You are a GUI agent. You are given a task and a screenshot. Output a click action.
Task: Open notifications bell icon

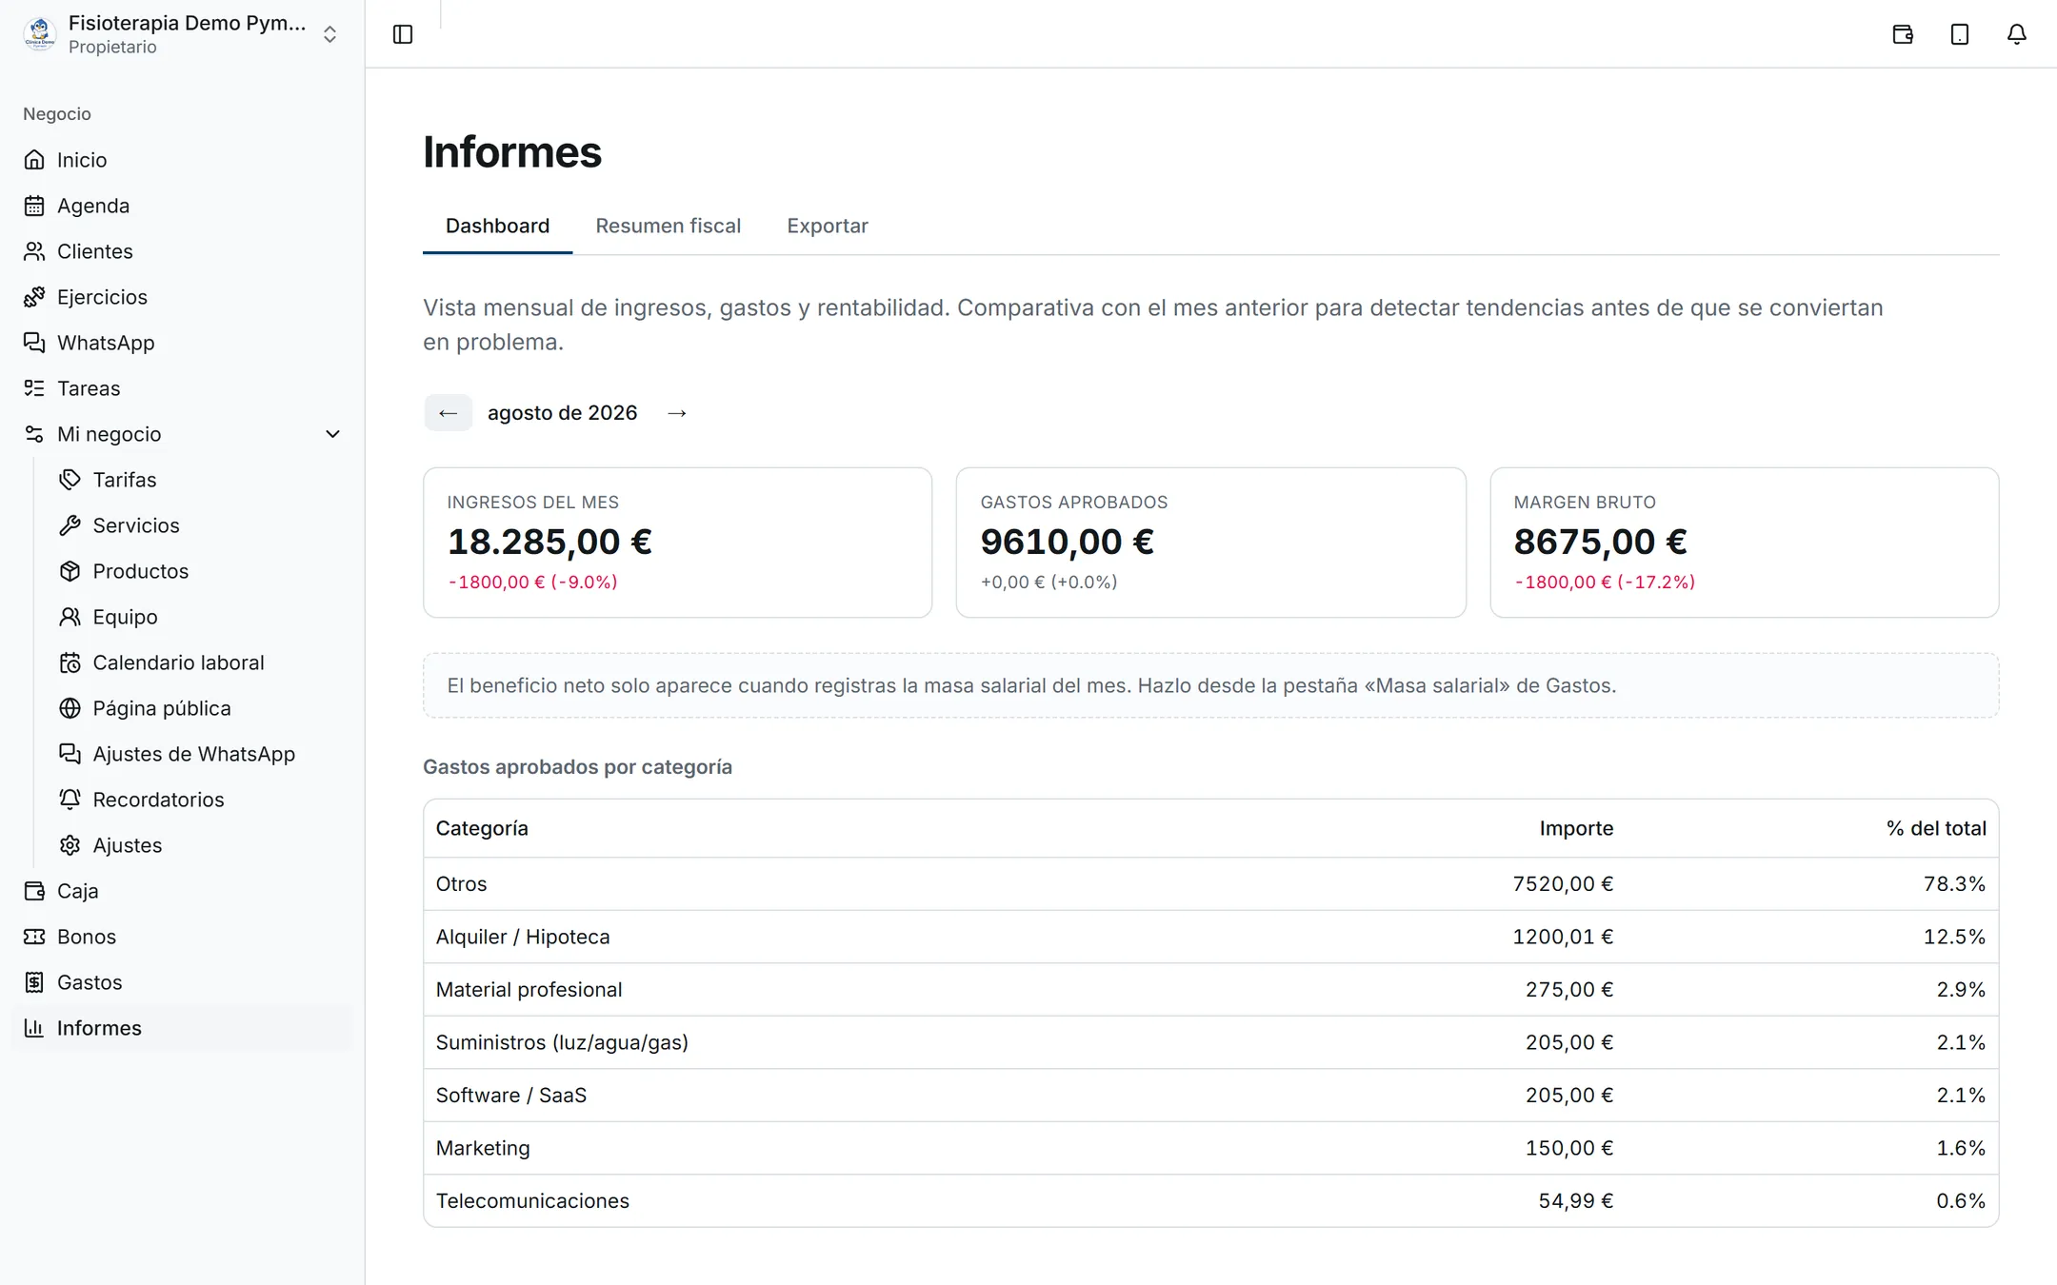click(x=2017, y=34)
